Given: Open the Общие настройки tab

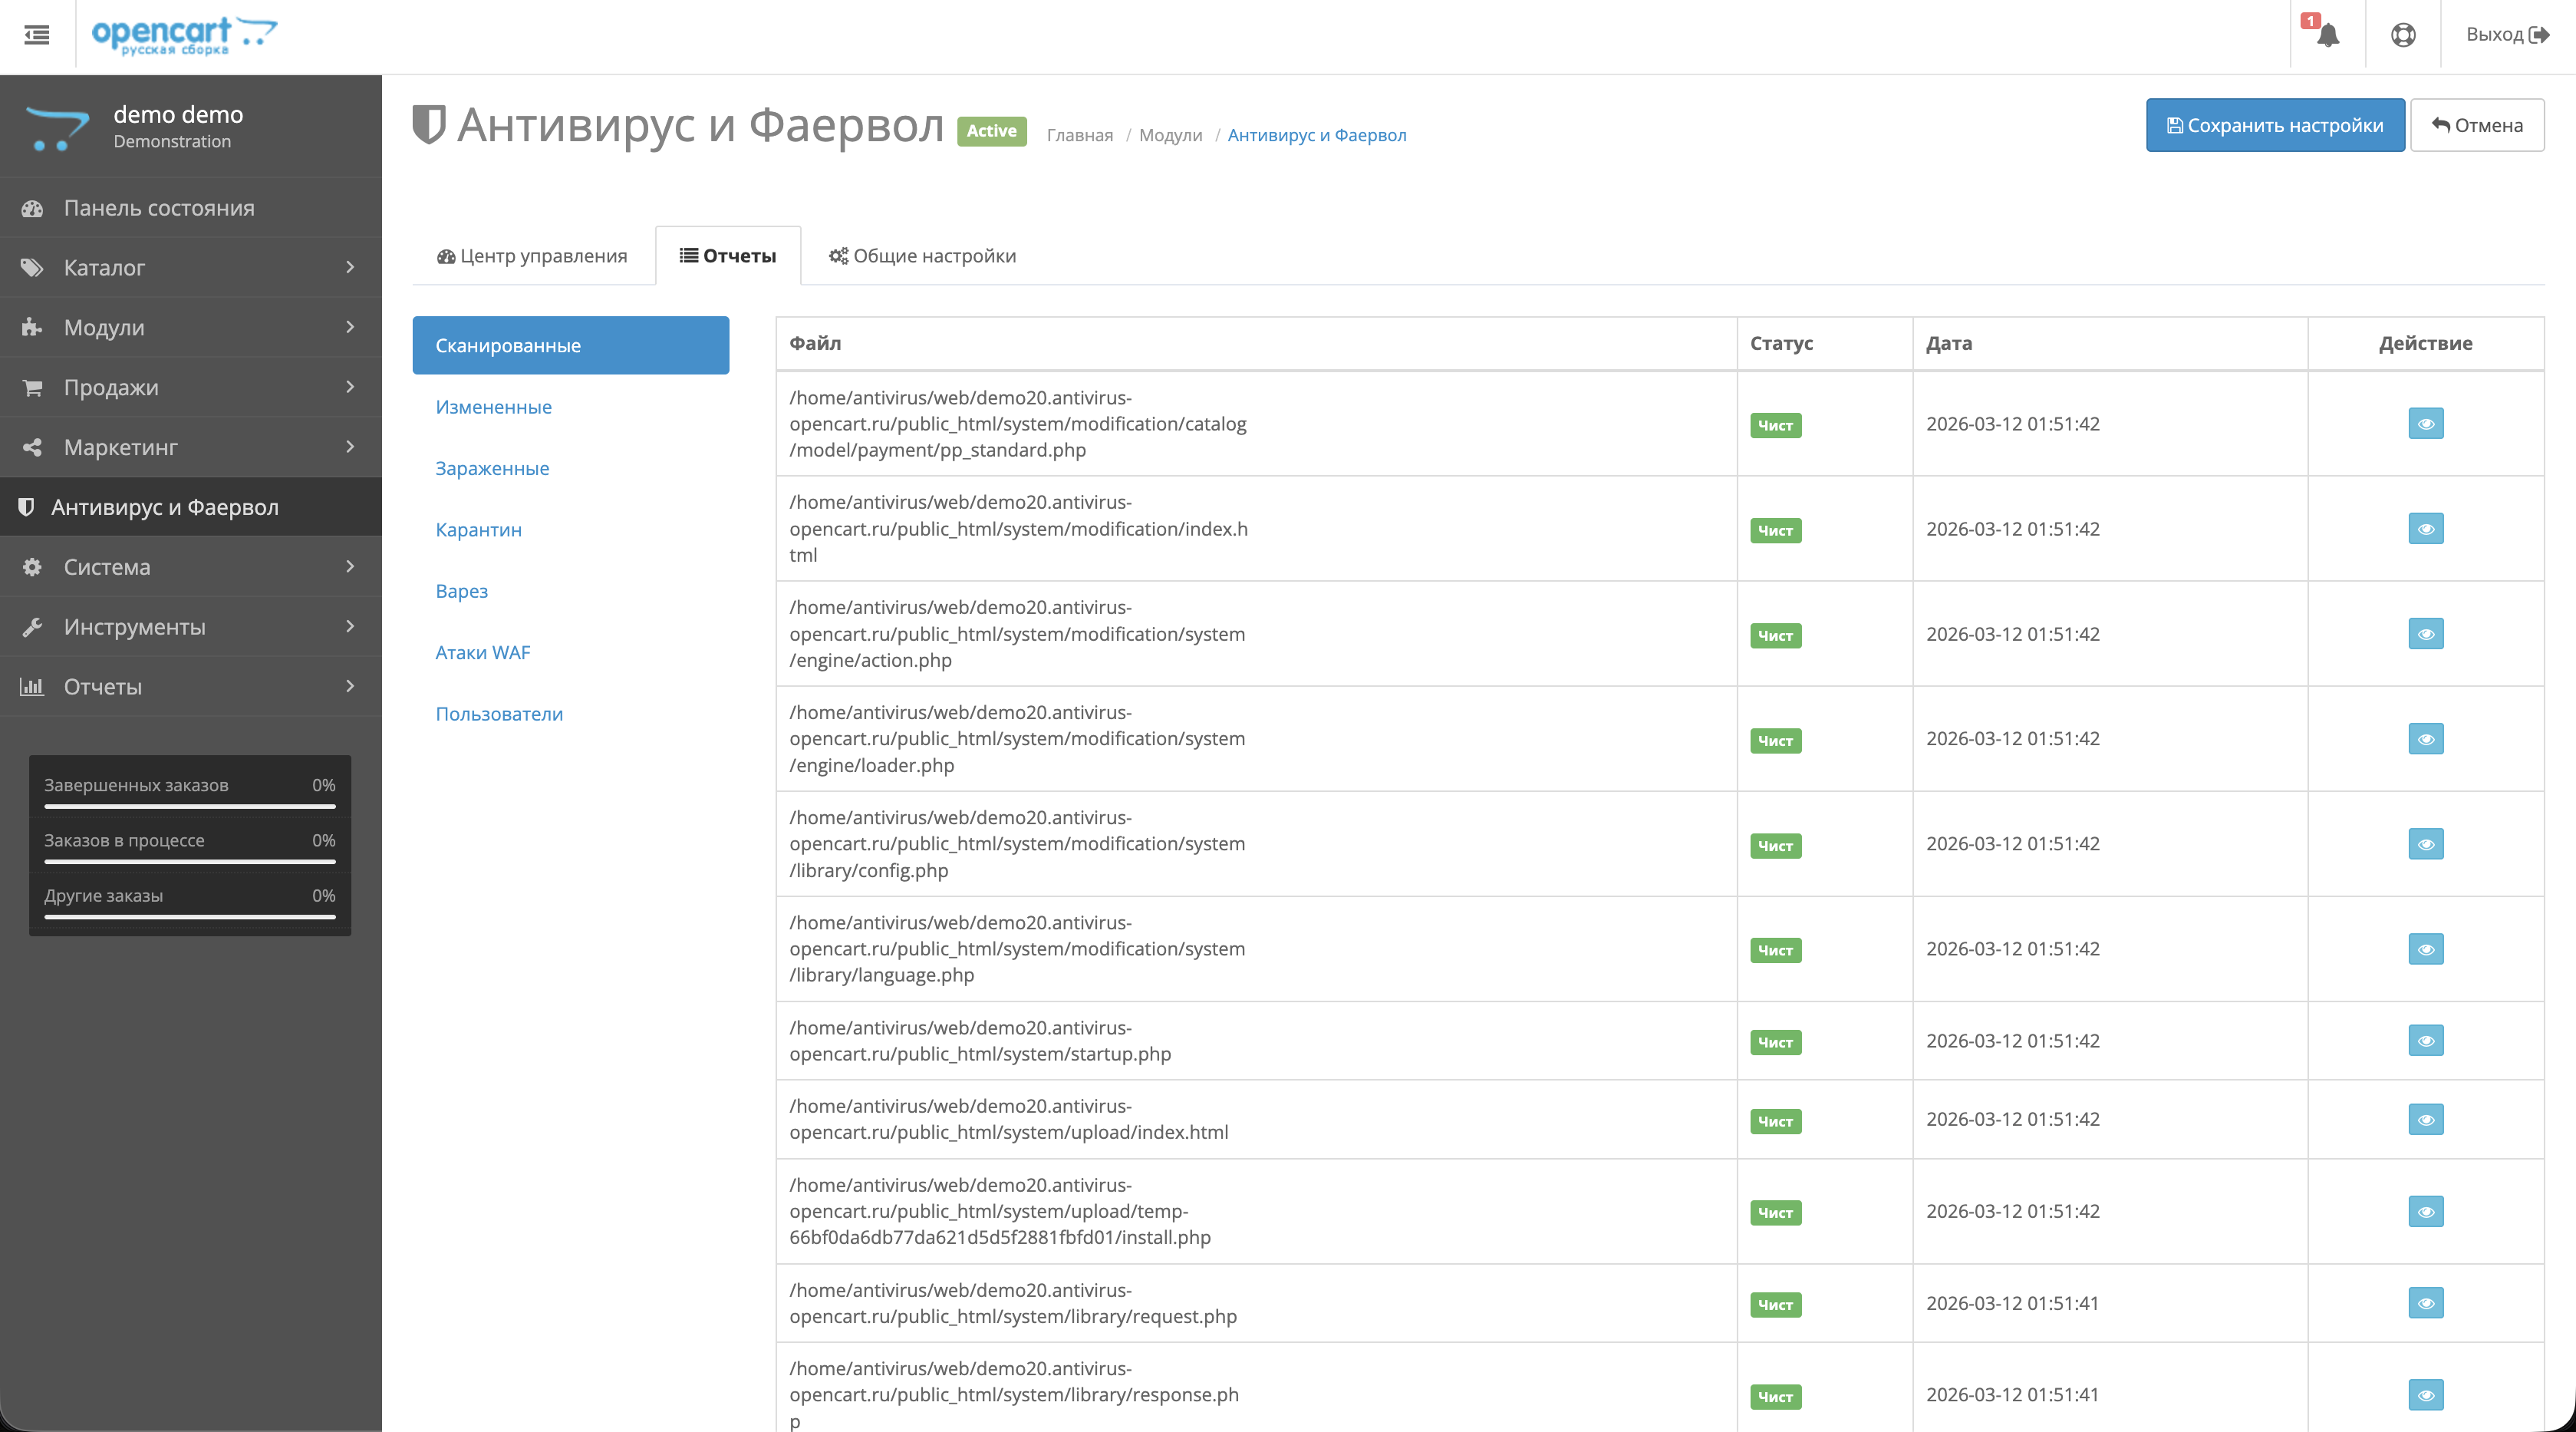Looking at the screenshot, I should 922,256.
